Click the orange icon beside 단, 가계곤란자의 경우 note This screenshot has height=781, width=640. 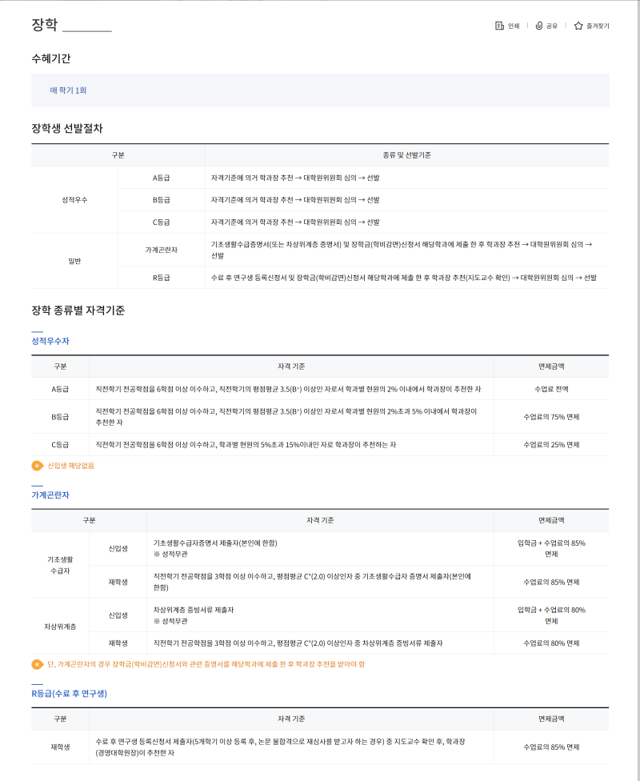click(37, 664)
